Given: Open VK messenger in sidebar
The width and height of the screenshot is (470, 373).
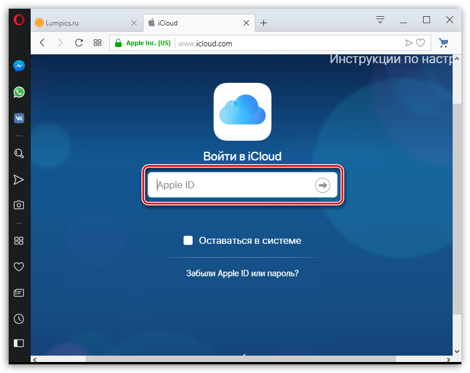Looking at the screenshot, I should pyautogui.click(x=19, y=118).
